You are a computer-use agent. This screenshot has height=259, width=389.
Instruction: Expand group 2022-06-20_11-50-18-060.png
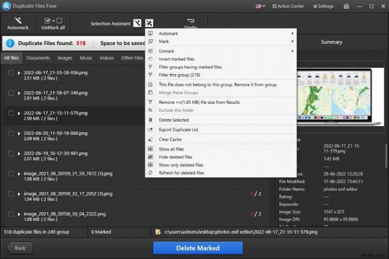[19, 133]
